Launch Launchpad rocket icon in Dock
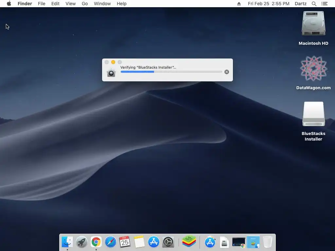Screen dimensions: 335x251 coord(81,242)
